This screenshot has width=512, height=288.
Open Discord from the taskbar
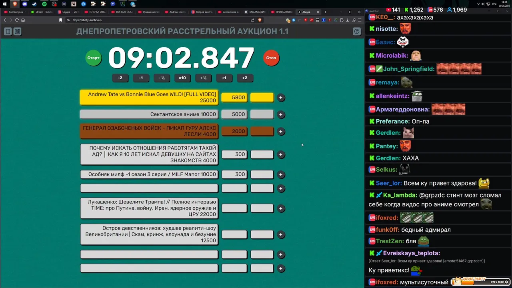[25, 4]
